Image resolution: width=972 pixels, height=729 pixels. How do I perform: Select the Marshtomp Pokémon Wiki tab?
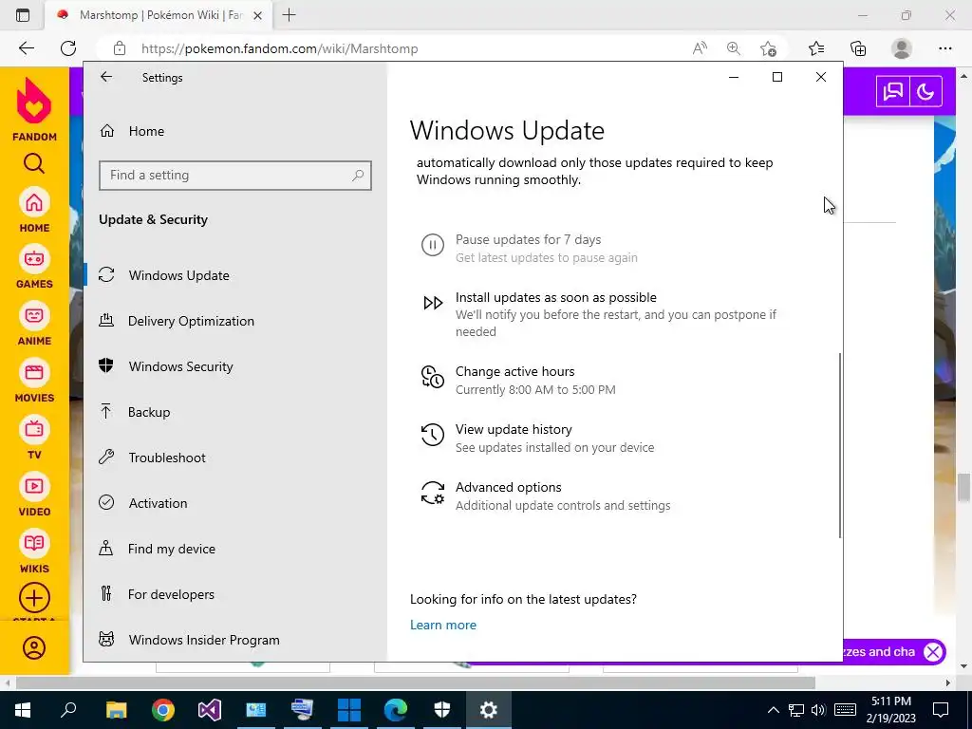[159, 15]
